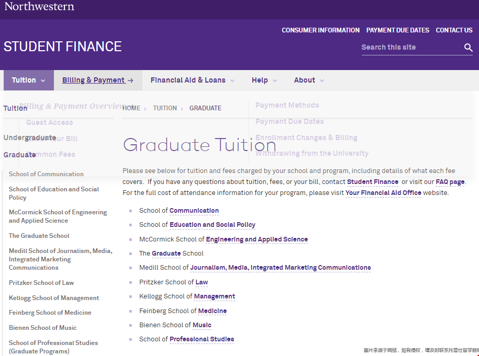Open Feinberg School of Medicine sidebar item
The width and height of the screenshot is (479, 356).
coord(50,313)
